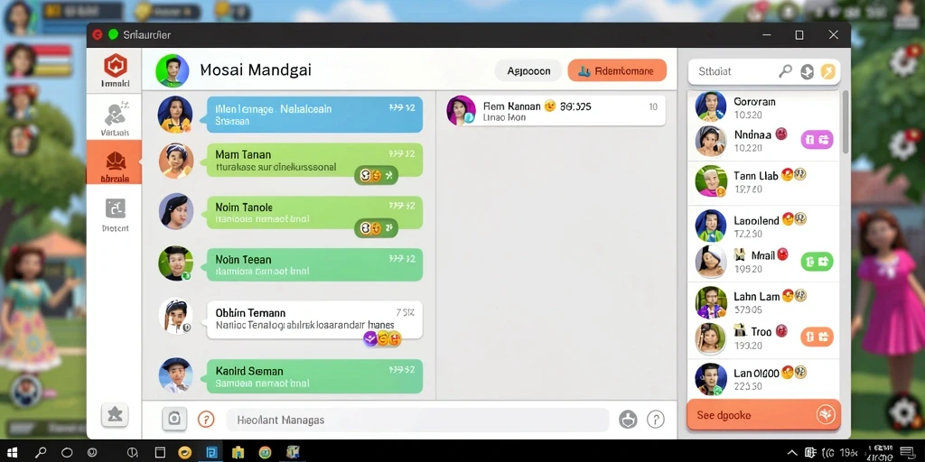This screenshot has height=462, width=925.
Task: Click the Cortana circle on taskbar
Action: (x=67, y=452)
